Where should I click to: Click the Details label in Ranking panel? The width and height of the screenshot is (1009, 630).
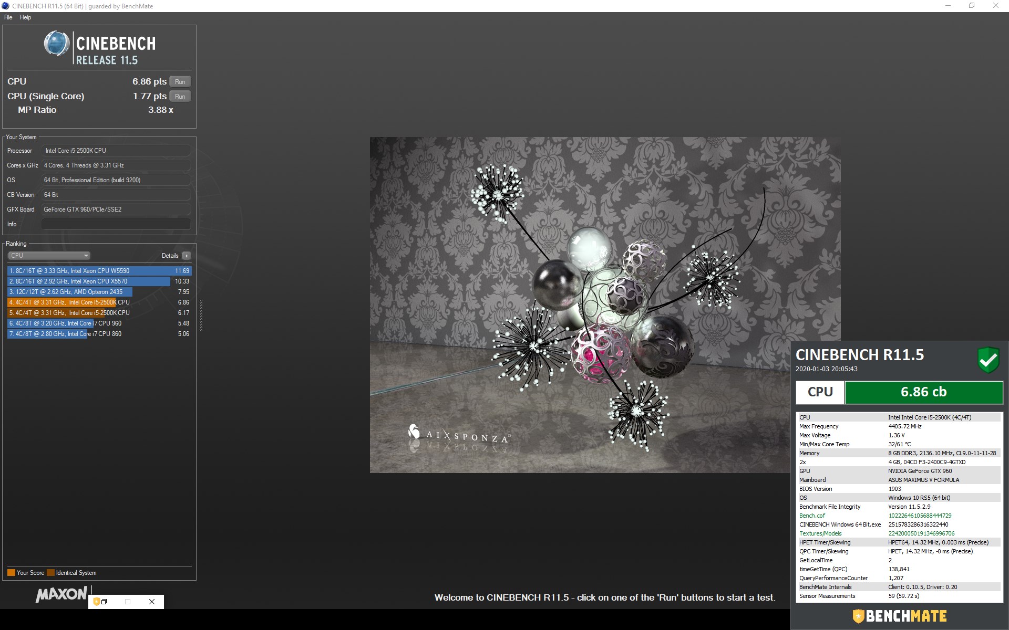pyautogui.click(x=170, y=256)
